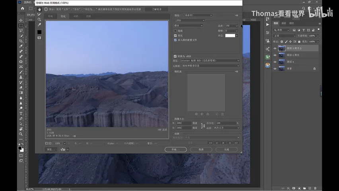Open the preview Internet 标准 RGB dropdown

tap(210, 60)
